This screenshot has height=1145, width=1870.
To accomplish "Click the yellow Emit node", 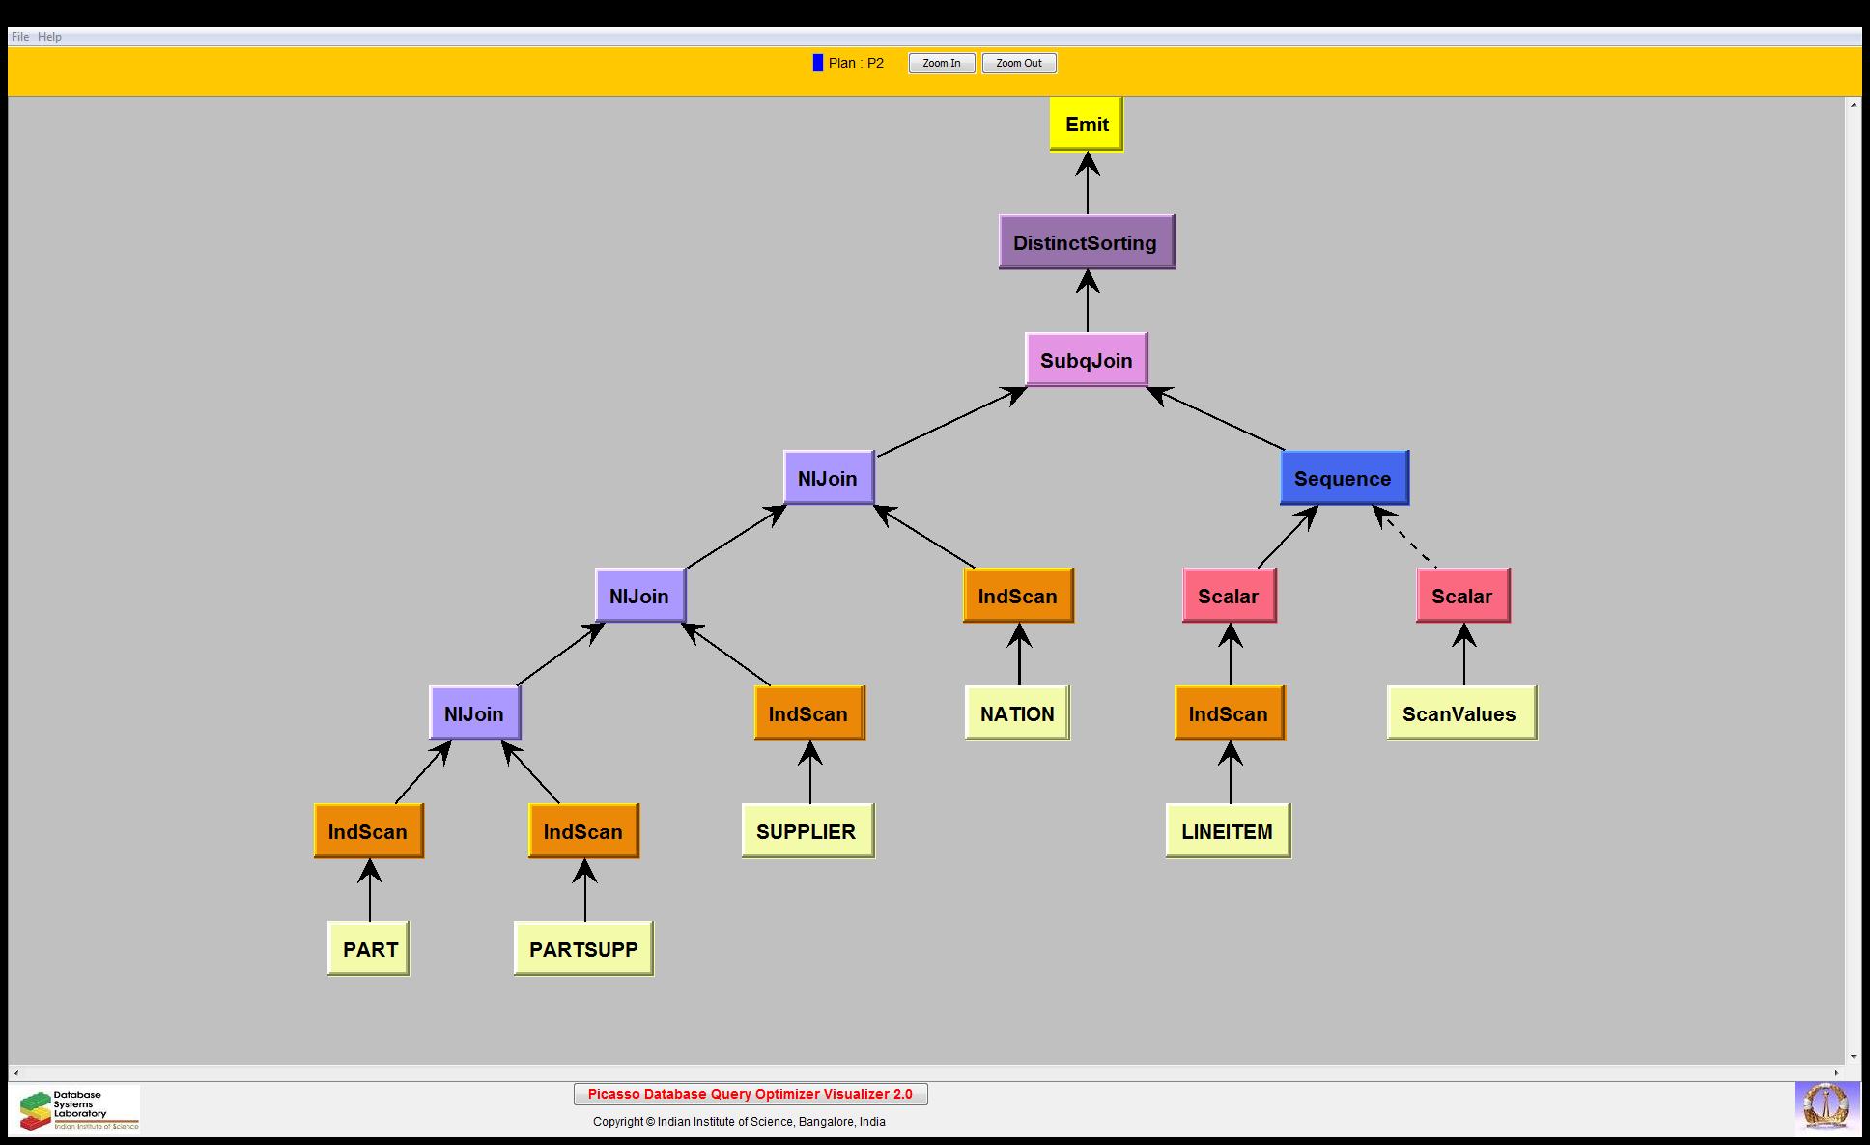I will pyautogui.click(x=1087, y=124).
